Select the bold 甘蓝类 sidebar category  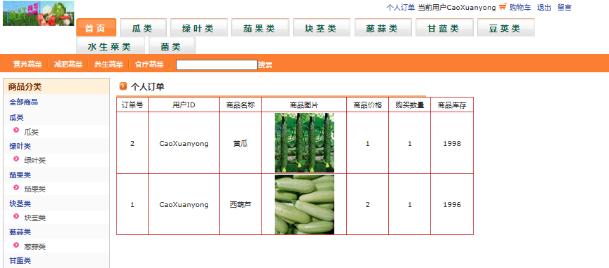pos(20,260)
